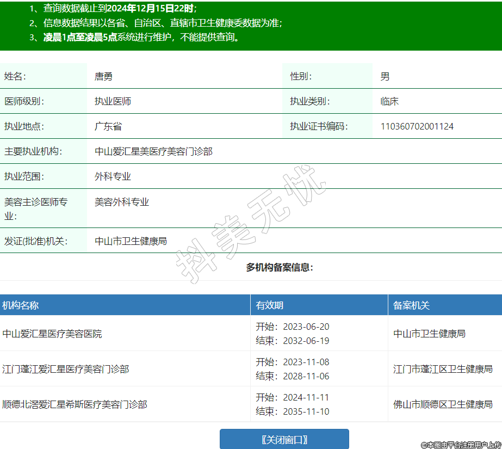Select the 江门蓬江爱汇星医疗美容门诊部 table entry
Image resolution: width=502 pixels, height=449 pixels.
pyautogui.click(x=66, y=369)
